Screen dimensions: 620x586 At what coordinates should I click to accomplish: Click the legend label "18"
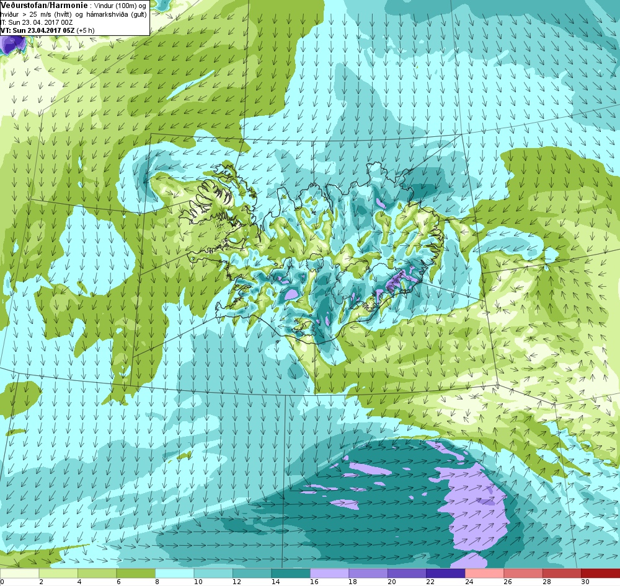pyautogui.click(x=353, y=582)
